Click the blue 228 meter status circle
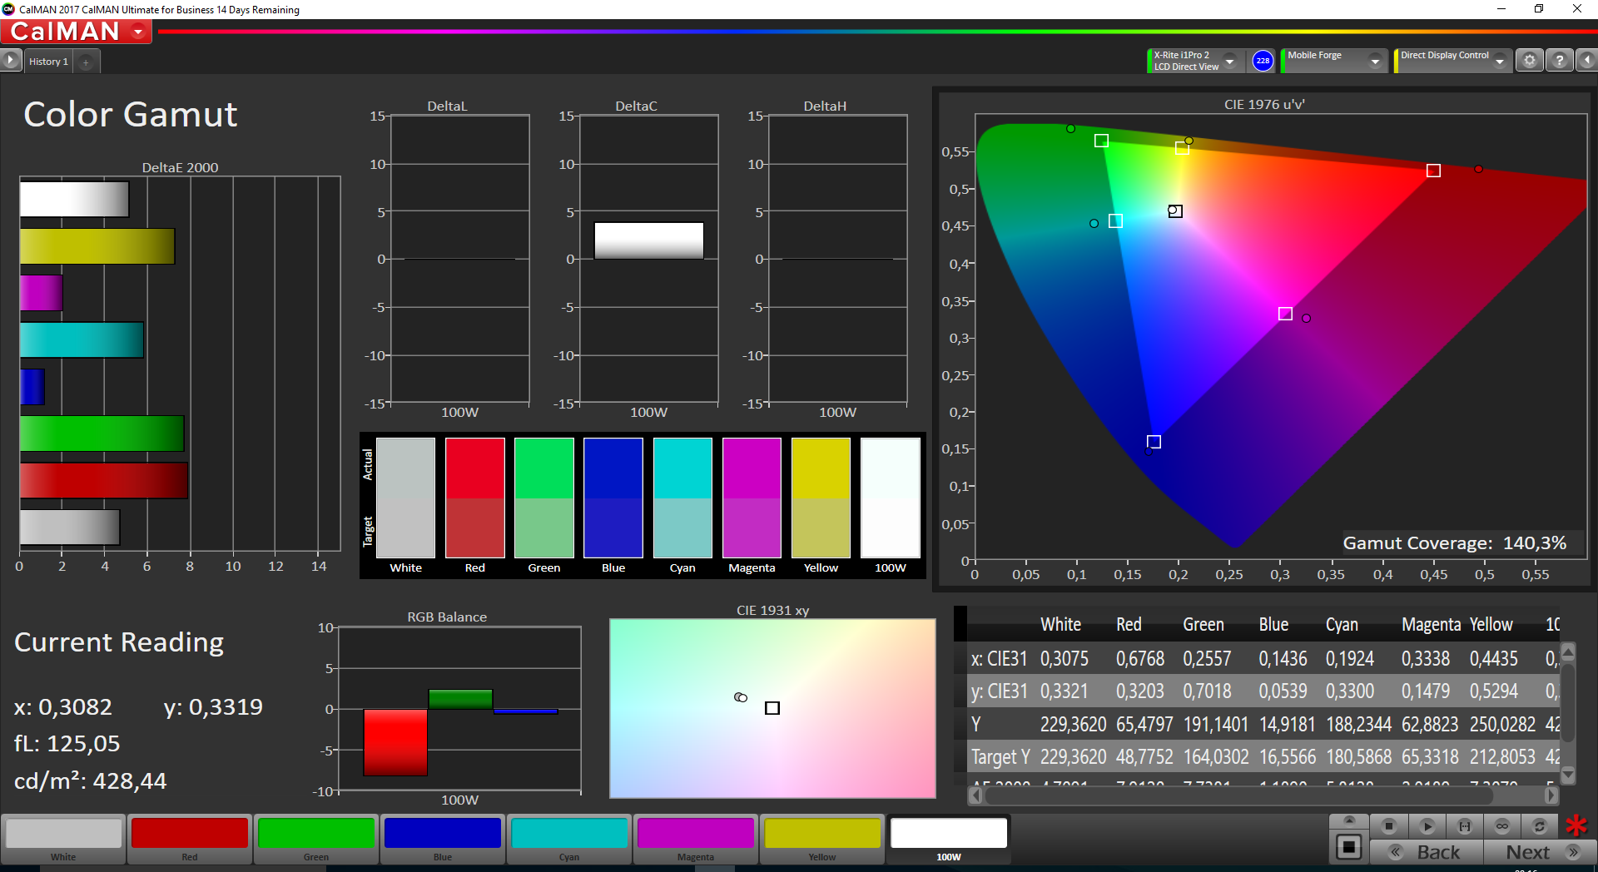 (1263, 61)
